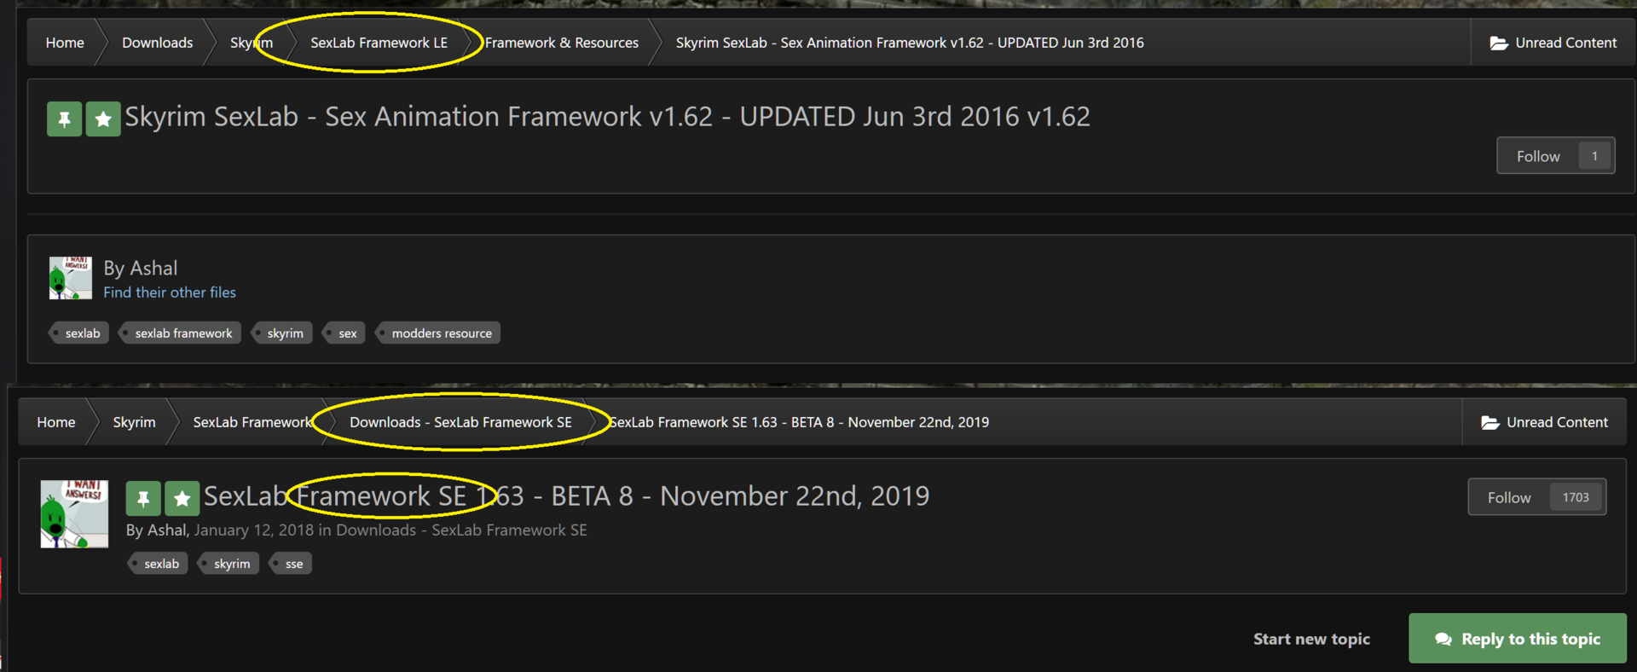Click Start new topic

(1311, 639)
